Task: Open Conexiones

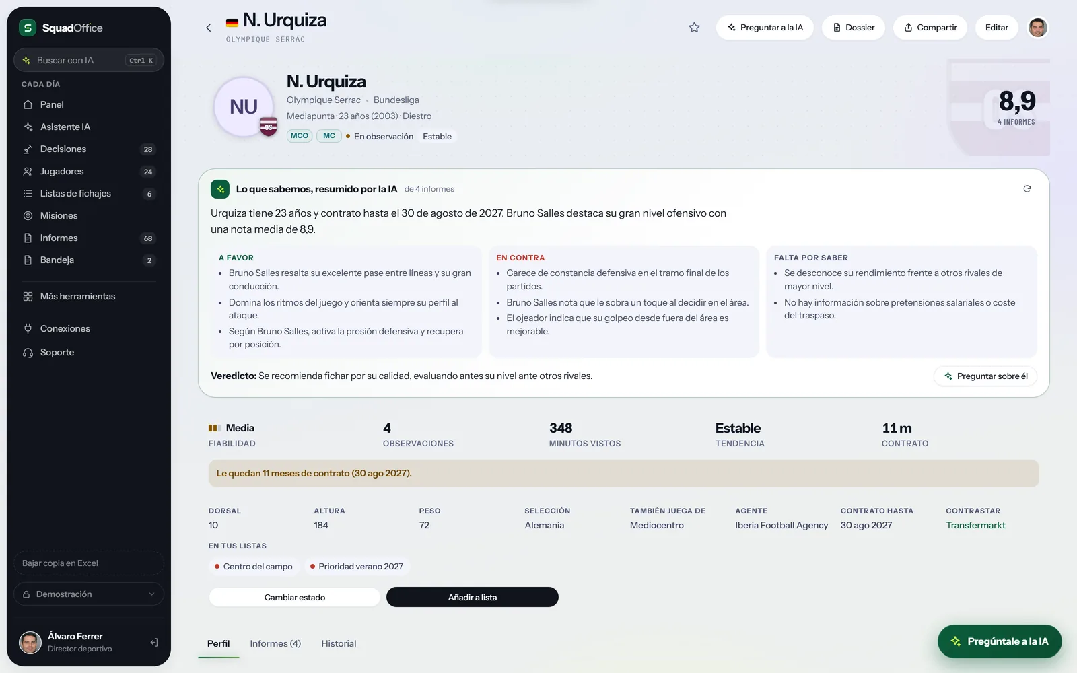Action: pos(89,328)
